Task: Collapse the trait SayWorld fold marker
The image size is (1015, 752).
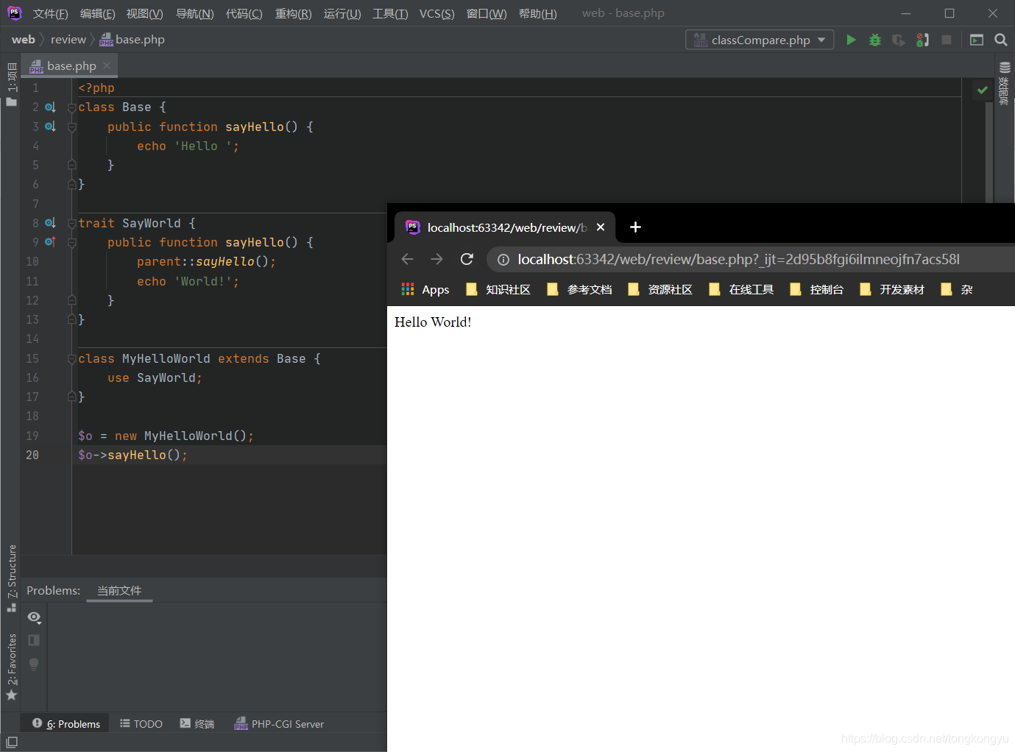Action: 72,223
